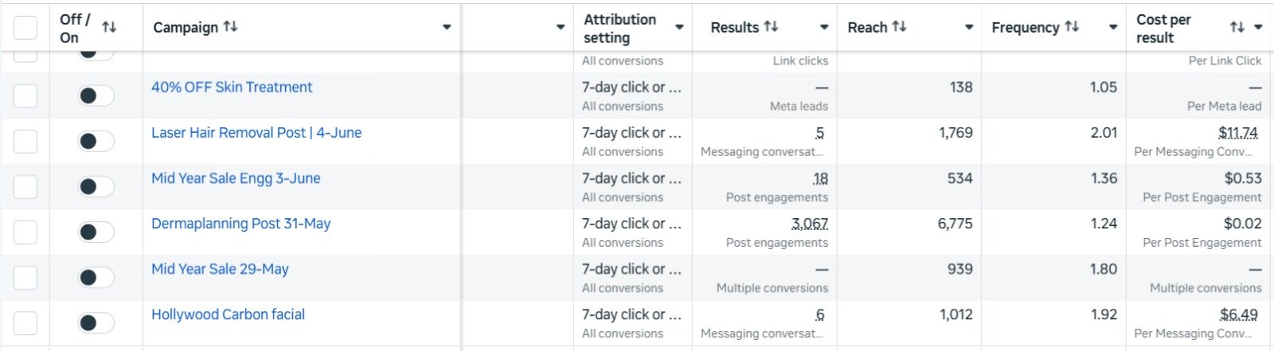This screenshot has height=351, width=1274.
Task: Click the $11.74 cost per result value
Action: 1238,133
